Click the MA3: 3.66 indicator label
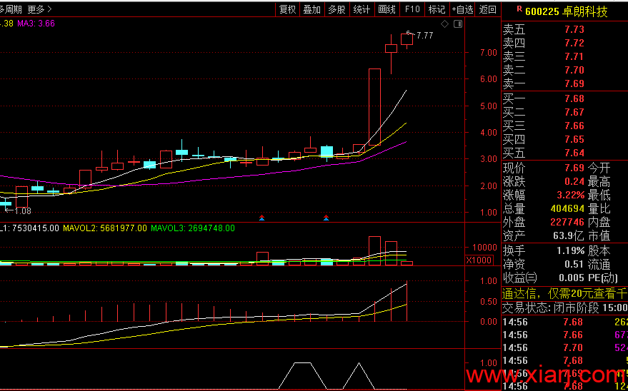The image size is (628, 391). pos(36,24)
